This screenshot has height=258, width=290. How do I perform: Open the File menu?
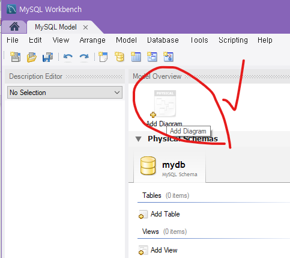[x=13, y=40]
